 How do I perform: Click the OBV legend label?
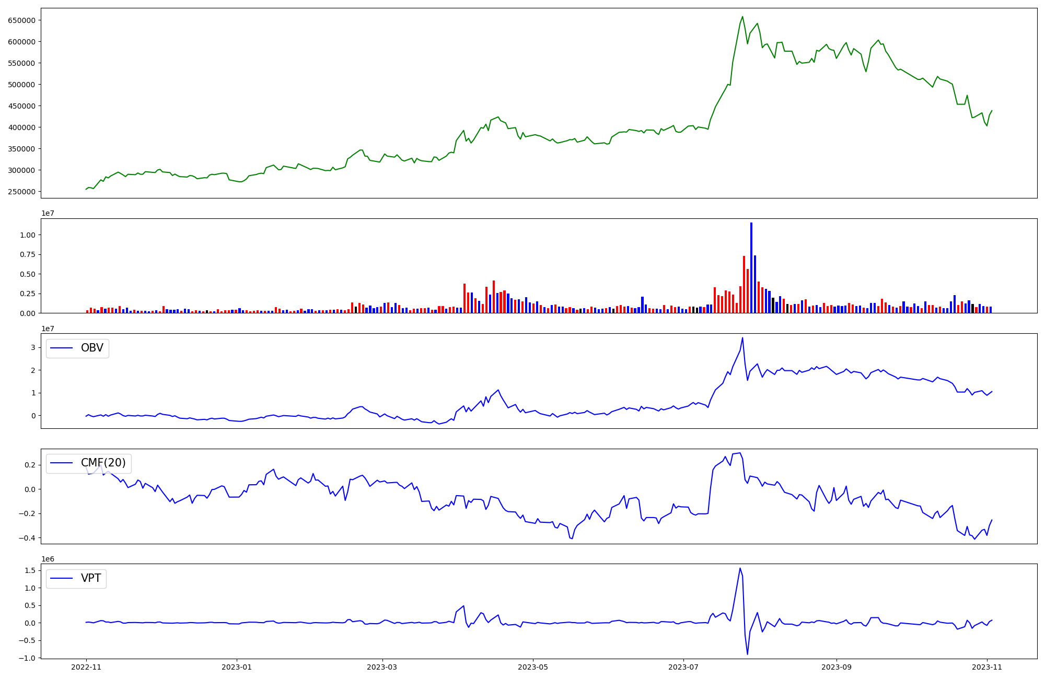point(92,348)
